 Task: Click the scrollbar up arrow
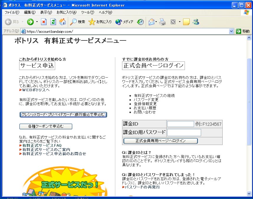249,37
